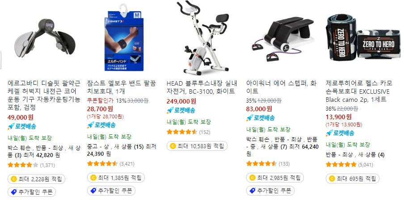
Task: Click coin icon for 최대 10,583원 적립
Action: [173, 146]
